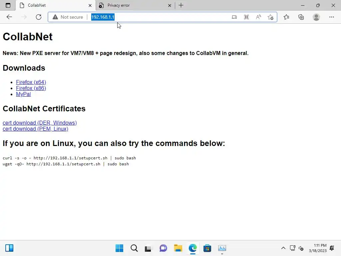341x256 pixels.
Task: Open the Settings and more menu
Action: click(x=331, y=17)
